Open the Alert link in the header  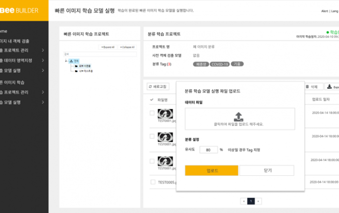coord(324,11)
